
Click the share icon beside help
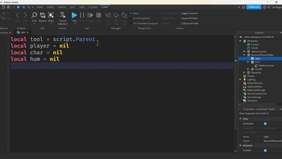269,7
